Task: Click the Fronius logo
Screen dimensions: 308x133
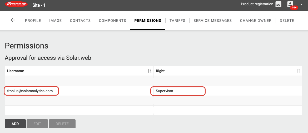Action: point(16,4)
